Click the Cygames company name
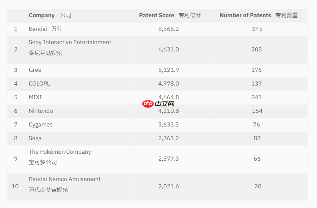Image resolution: width=317 pixels, height=208 pixels. tap(40, 124)
